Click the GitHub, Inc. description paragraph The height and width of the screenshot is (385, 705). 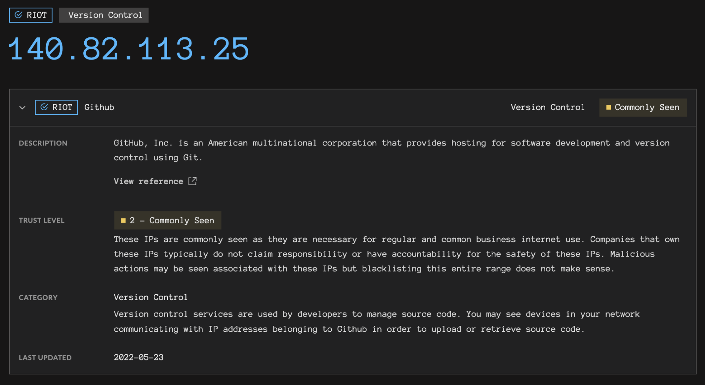[391, 150]
